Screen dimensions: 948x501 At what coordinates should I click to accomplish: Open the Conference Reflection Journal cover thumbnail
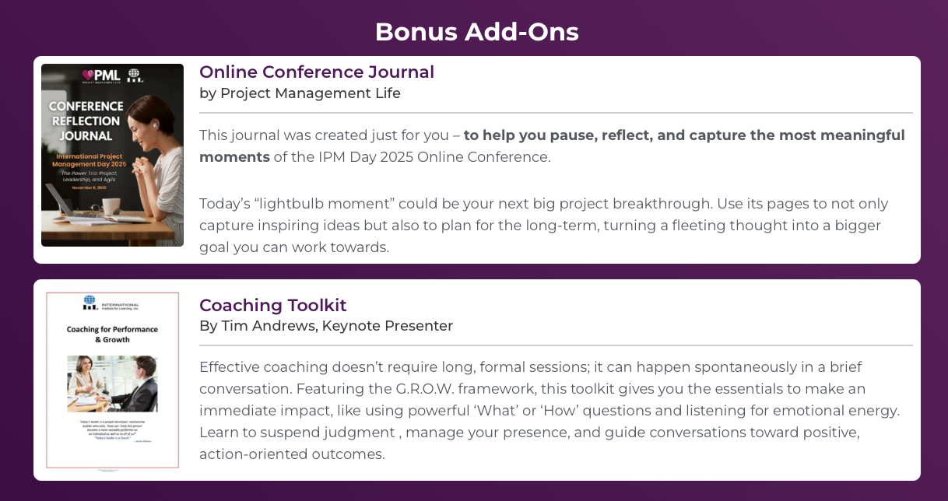[x=112, y=155]
